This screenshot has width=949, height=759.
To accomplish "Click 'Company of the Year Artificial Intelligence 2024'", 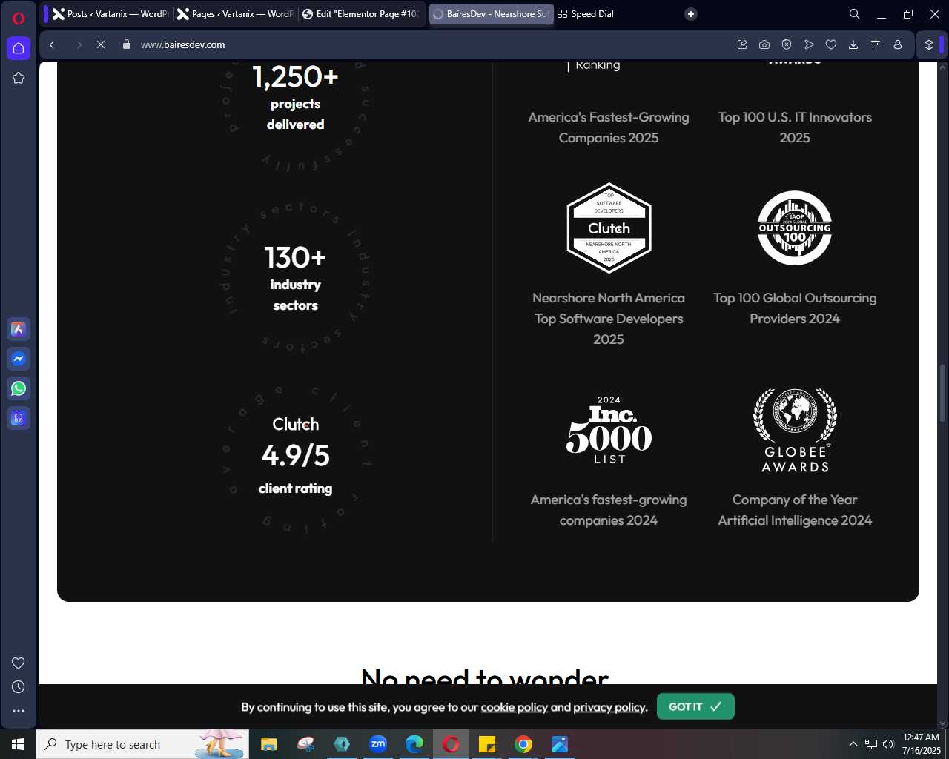I will pos(795,510).
